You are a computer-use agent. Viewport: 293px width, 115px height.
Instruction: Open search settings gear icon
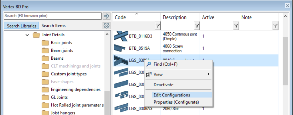click(x=106, y=26)
